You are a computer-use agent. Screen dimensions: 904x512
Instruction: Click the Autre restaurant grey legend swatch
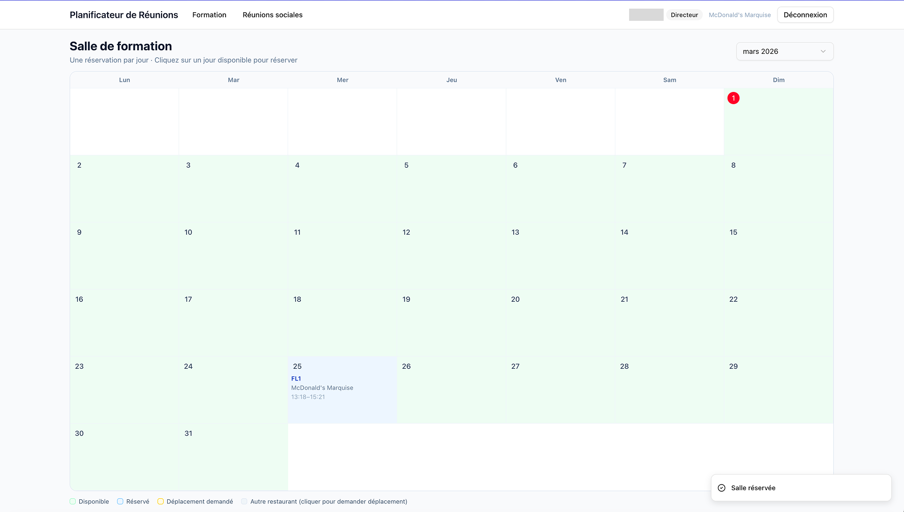pos(244,501)
